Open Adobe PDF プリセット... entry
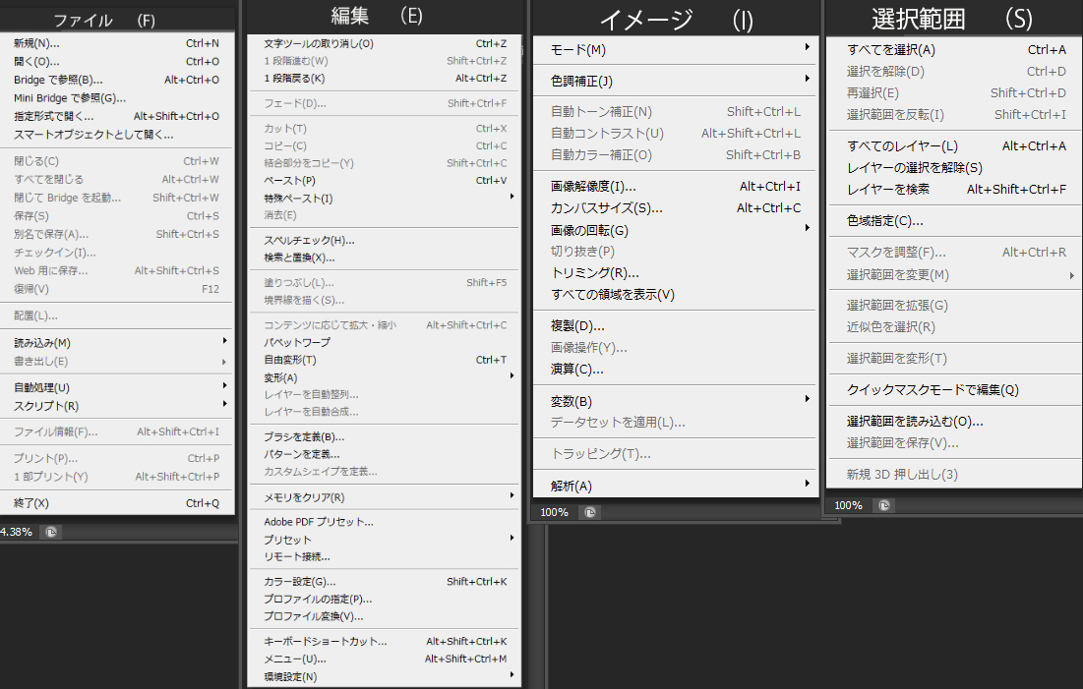1083x689 pixels. click(x=384, y=522)
